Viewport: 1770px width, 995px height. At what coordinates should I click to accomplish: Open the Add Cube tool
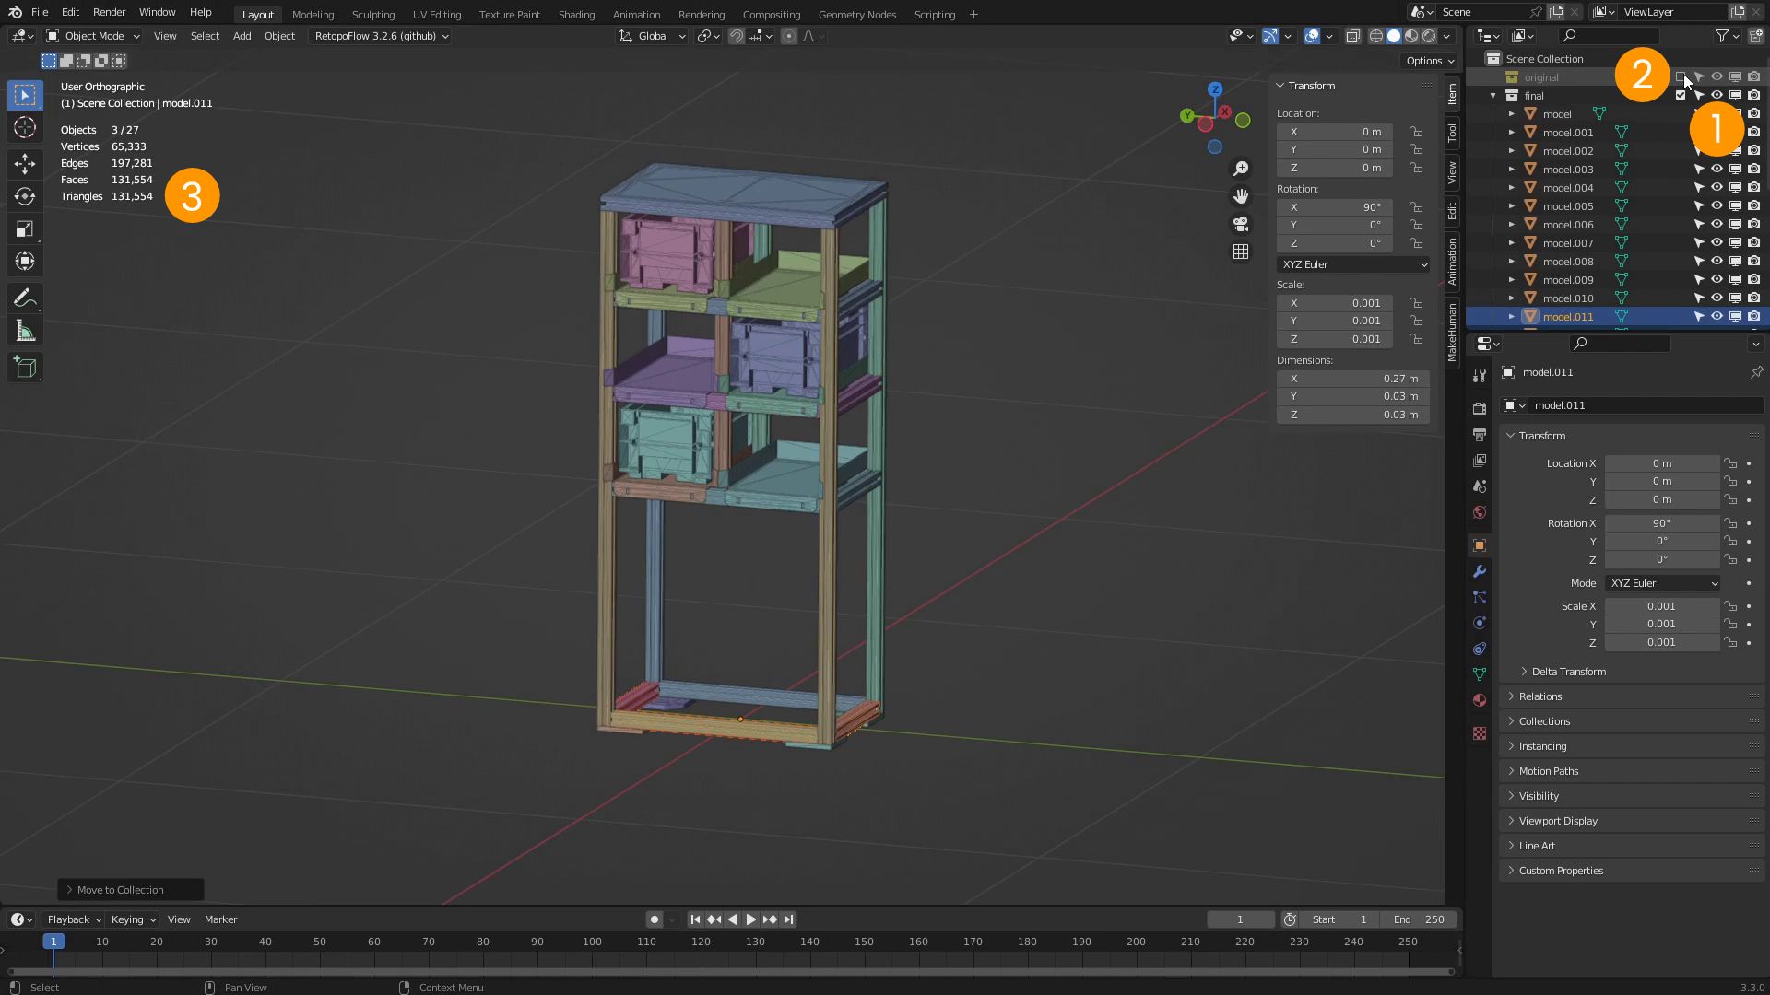click(x=25, y=367)
